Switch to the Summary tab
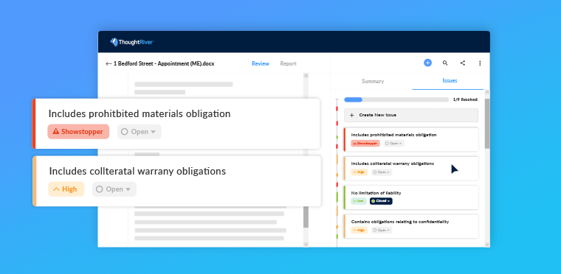This screenshot has width=561, height=274. [373, 81]
